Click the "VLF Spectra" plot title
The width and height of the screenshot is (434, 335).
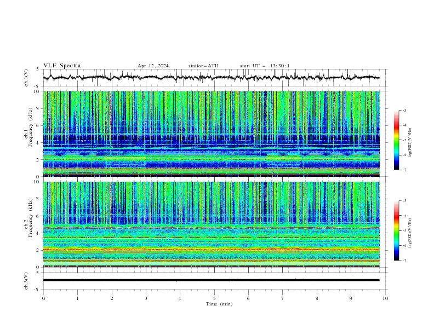pyautogui.click(x=62, y=66)
